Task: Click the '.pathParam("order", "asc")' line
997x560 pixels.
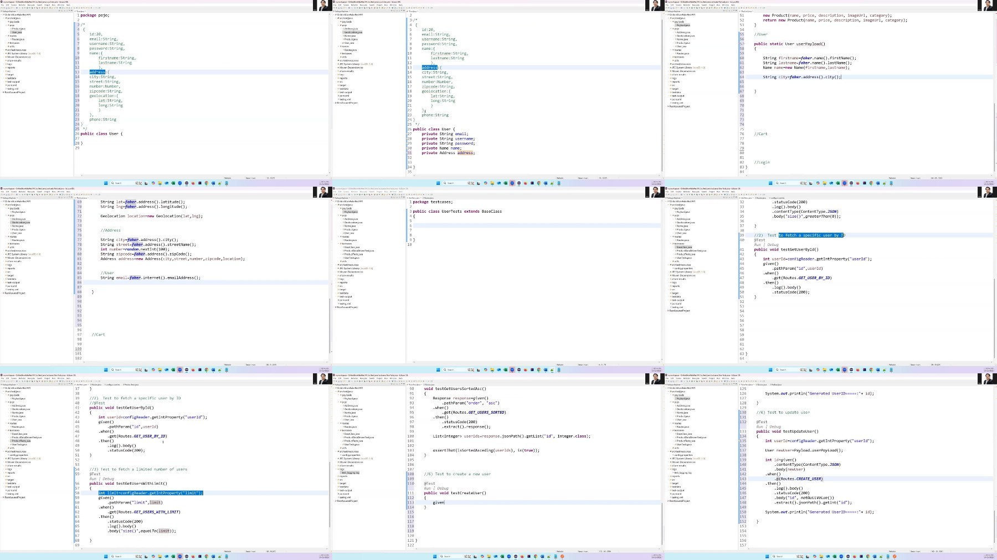Action: (470, 403)
